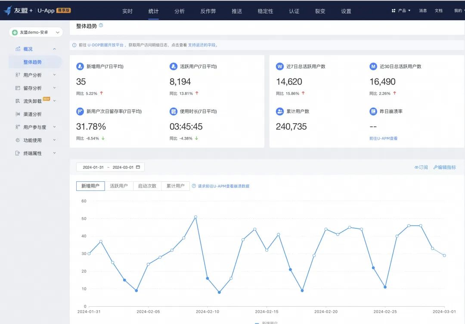Select the 活跃用户 chart metric tab

click(119, 186)
